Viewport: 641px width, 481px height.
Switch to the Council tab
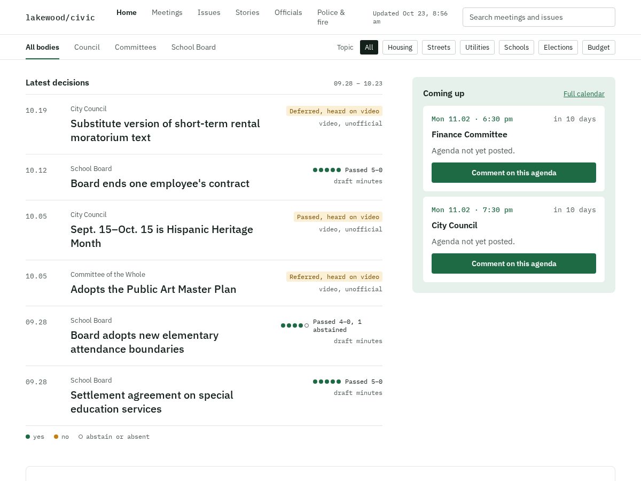pyautogui.click(x=87, y=47)
